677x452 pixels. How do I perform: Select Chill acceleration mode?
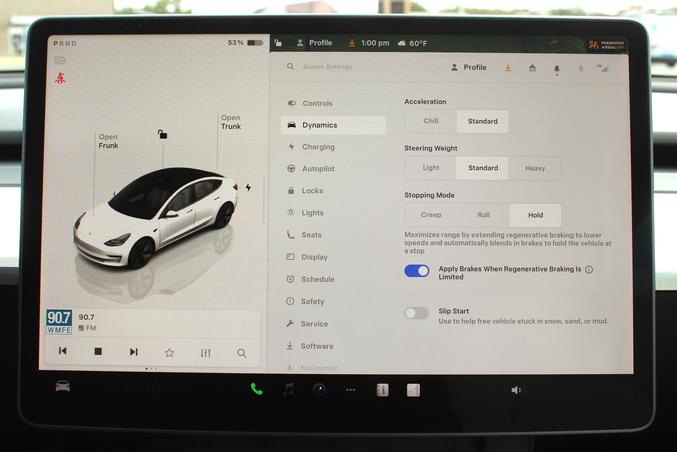click(x=431, y=121)
